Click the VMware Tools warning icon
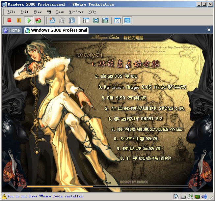 tap(4, 196)
